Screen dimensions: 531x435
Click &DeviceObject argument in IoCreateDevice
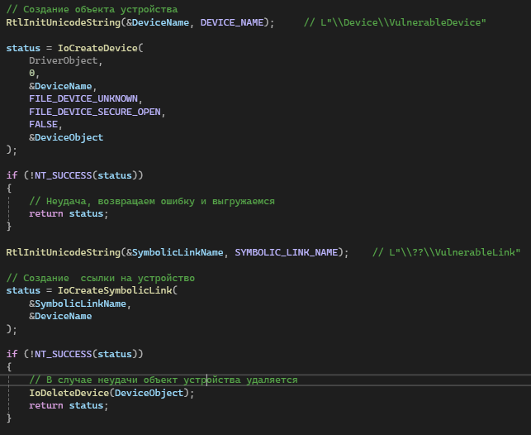66,137
